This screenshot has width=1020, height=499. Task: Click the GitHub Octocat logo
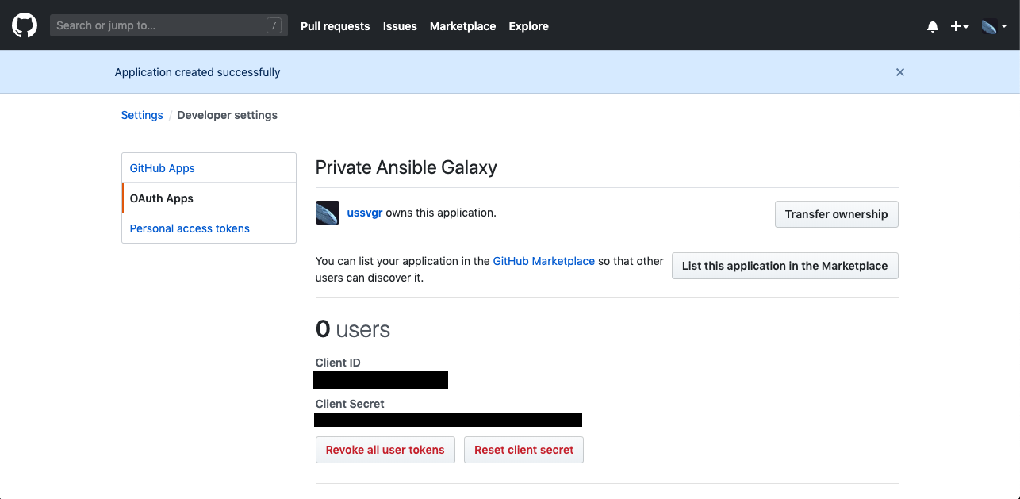(x=25, y=25)
